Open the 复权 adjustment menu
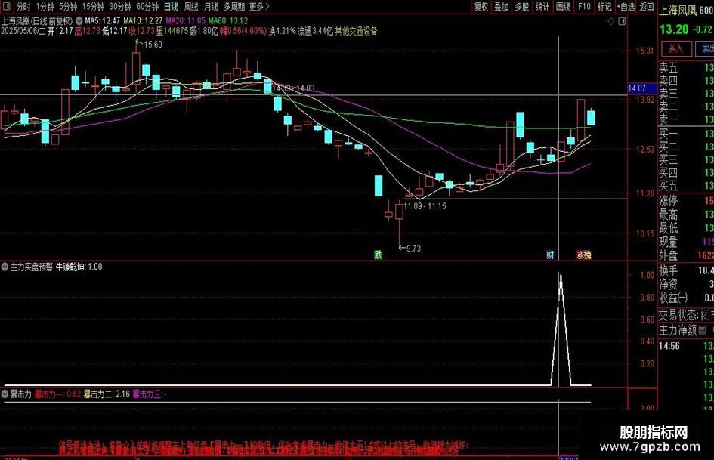 pos(481,6)
